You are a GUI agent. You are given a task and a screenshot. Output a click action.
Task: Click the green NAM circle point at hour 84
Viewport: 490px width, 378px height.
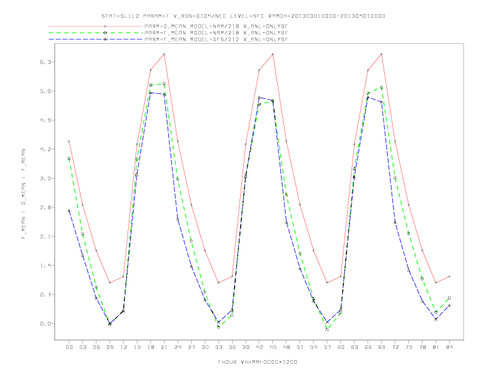coord(449,298)
